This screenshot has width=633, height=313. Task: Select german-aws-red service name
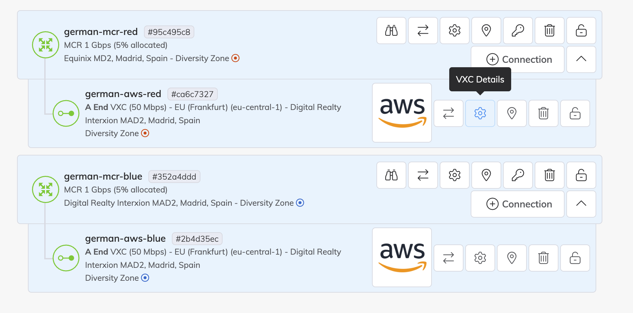[123, 94]
